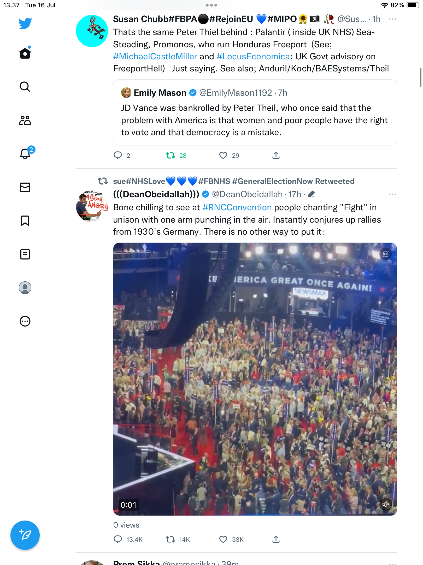The height and width of the screenshot is (565, 423).
Task: Expand options menu for Susan Chubb's tweet
Action: click(392, 19)
